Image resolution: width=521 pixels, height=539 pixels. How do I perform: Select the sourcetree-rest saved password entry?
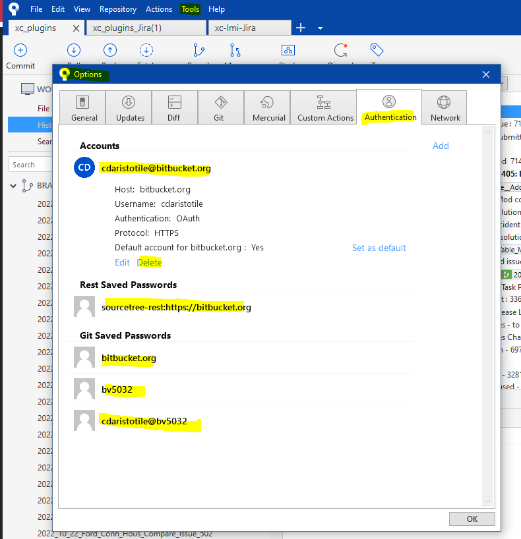point(176,307)
